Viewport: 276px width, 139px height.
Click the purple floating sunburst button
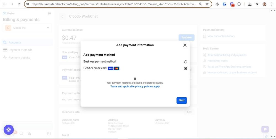pyautogui.click(x=9, y=129)
